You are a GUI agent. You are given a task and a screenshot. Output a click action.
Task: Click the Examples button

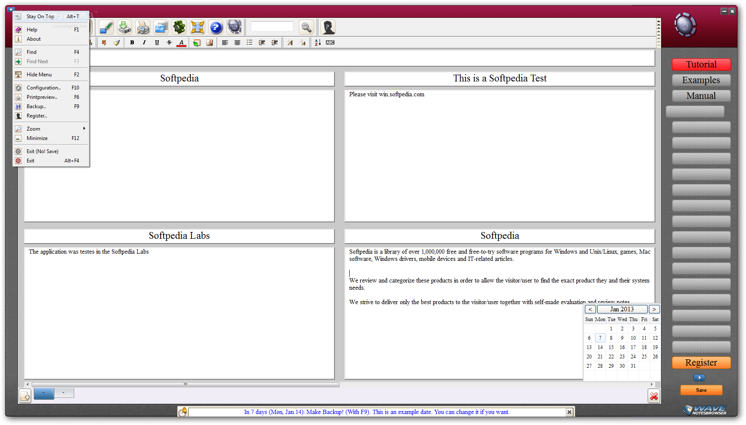[701, 80]
